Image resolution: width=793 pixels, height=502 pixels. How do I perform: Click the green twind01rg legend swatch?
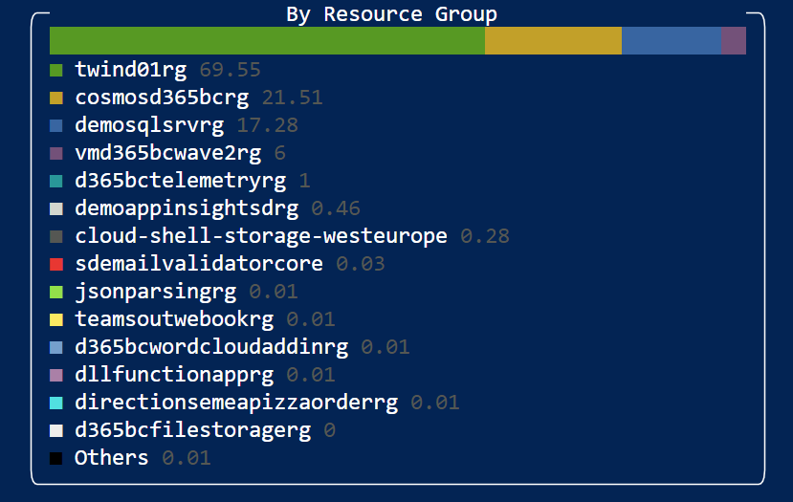56,70
